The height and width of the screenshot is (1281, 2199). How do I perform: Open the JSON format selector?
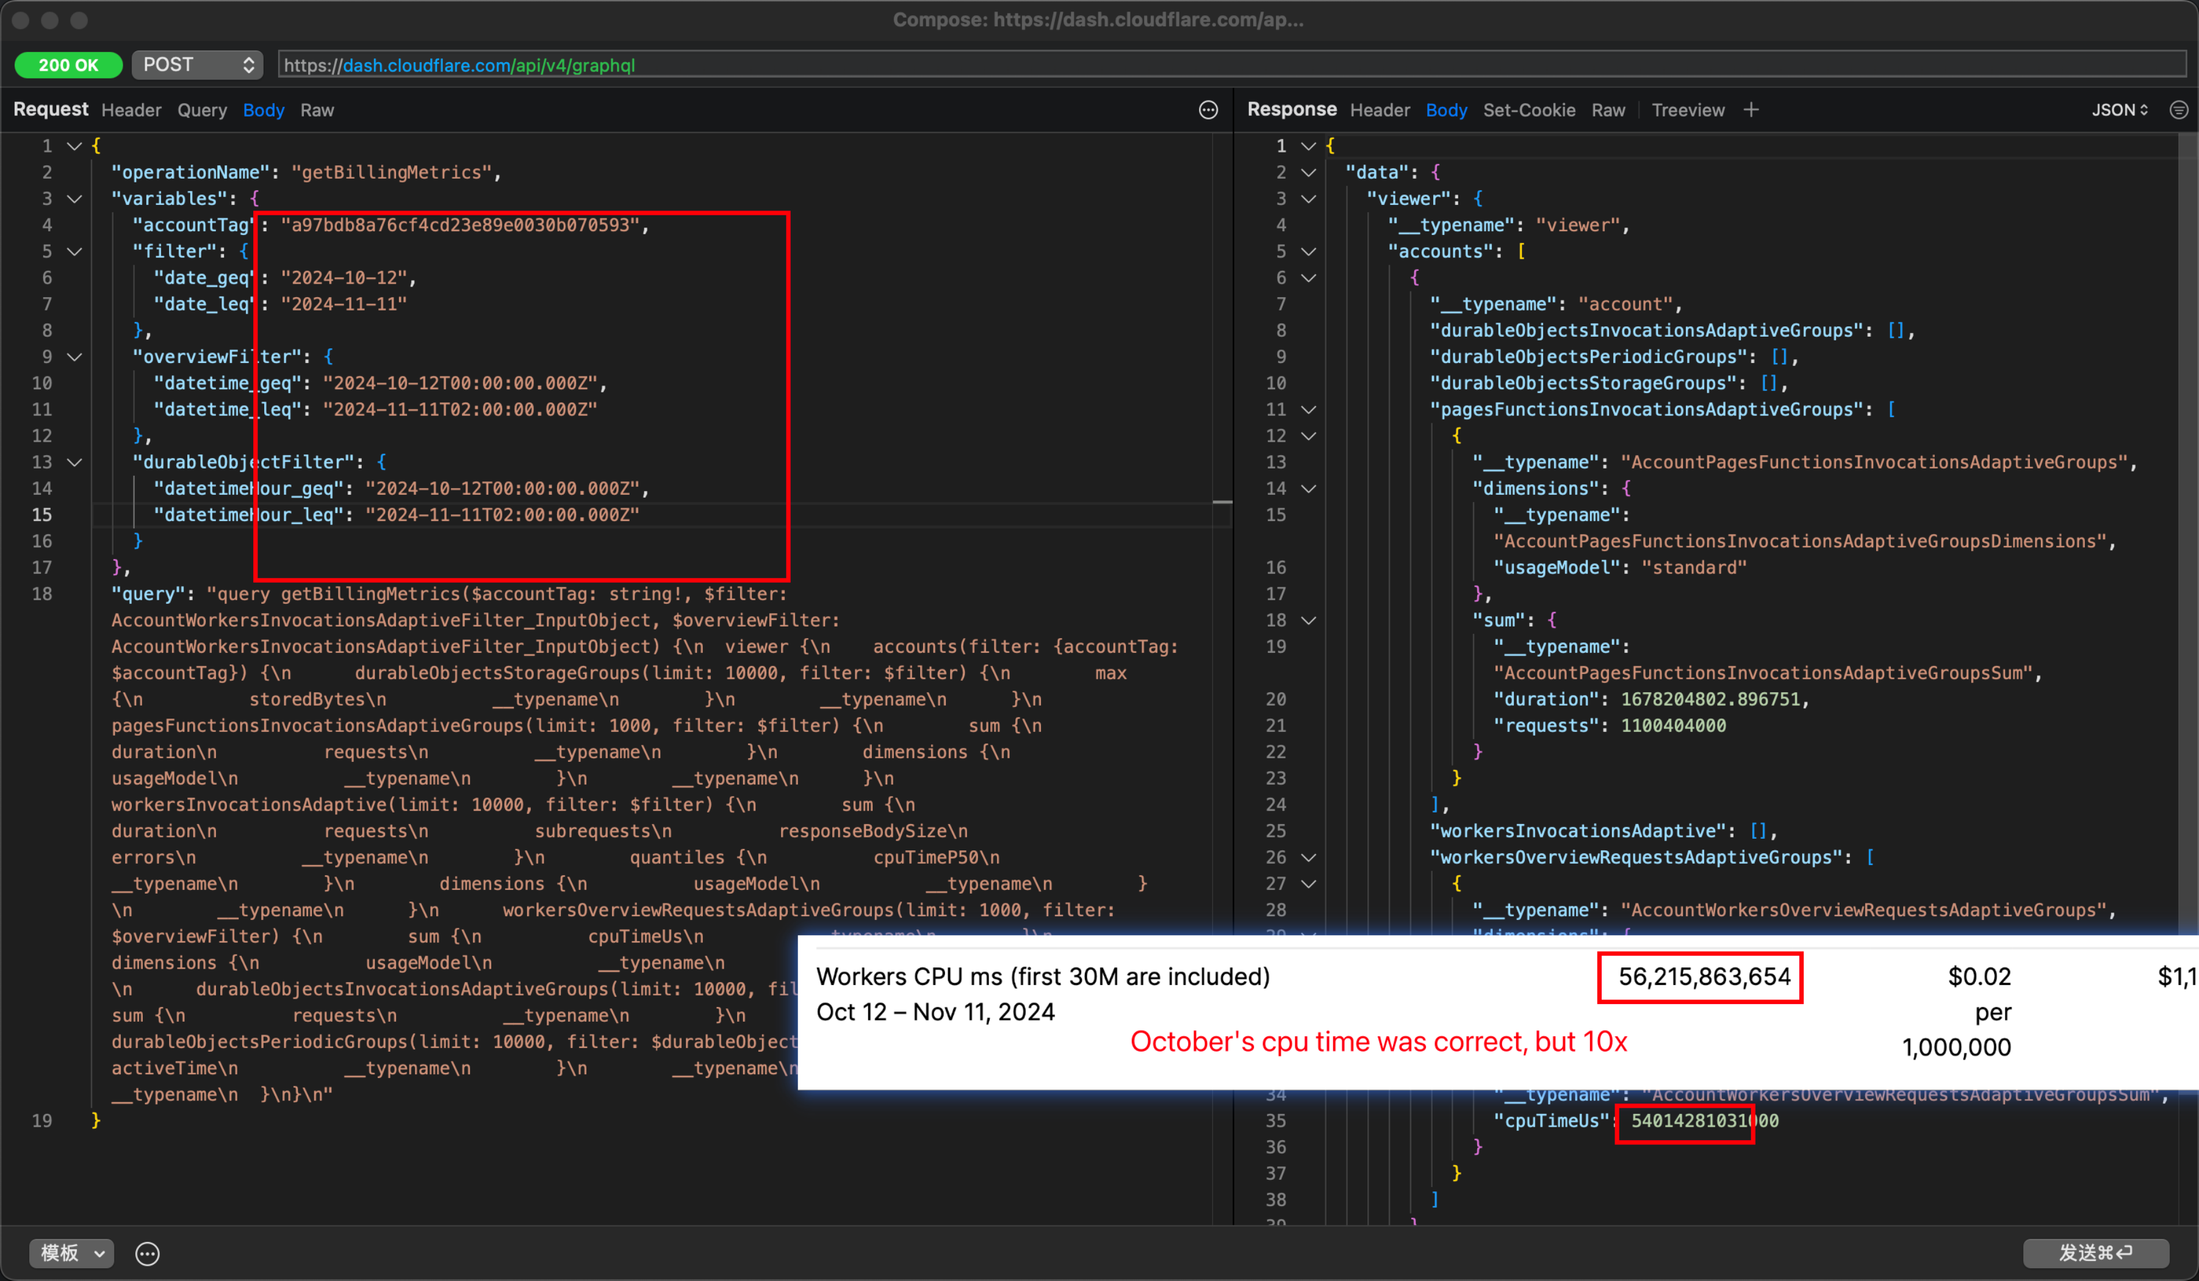pyautogui.click(x=2120, y=110)
